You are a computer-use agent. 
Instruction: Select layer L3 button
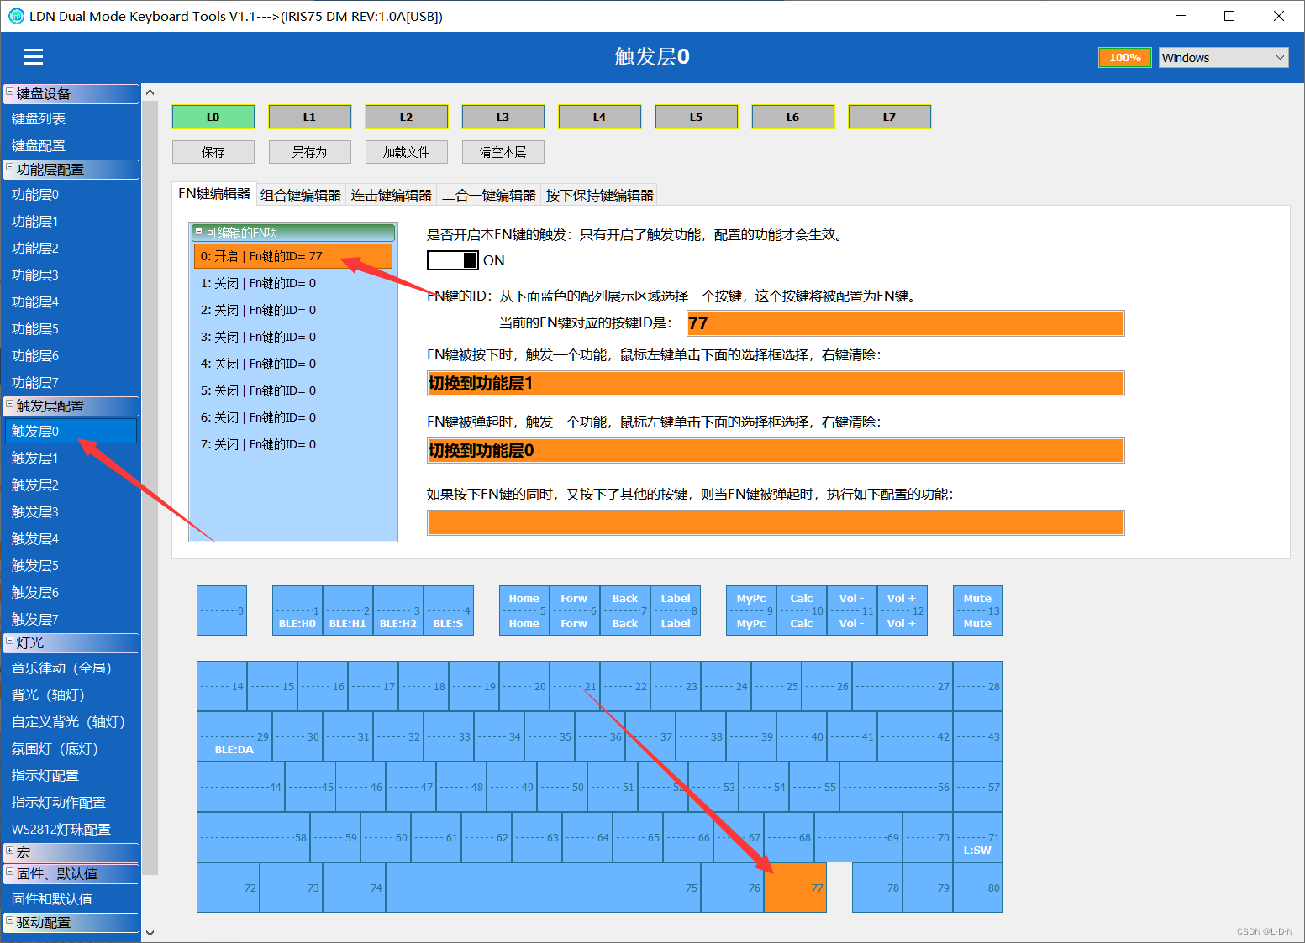point(503,117)
